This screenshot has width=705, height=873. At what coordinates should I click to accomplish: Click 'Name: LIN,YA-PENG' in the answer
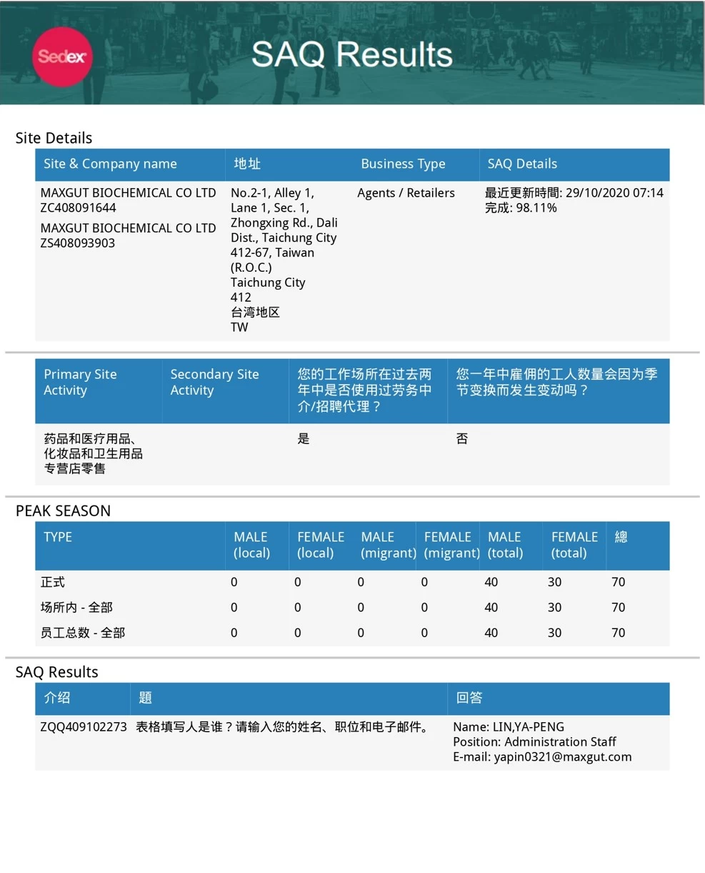pos(509,727)
